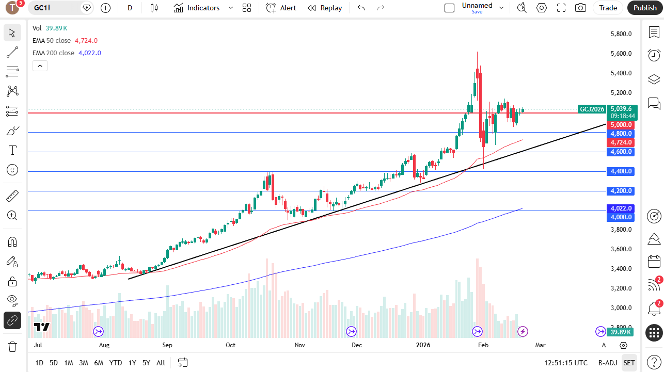The image size is (664, 372).
Task: Select the brush drawing tool
Action: pyautogui.click(x=12, y=131)
